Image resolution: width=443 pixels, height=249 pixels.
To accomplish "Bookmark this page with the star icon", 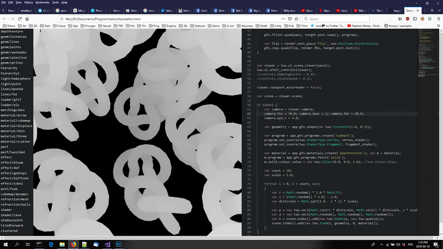I will click(296, 19).
